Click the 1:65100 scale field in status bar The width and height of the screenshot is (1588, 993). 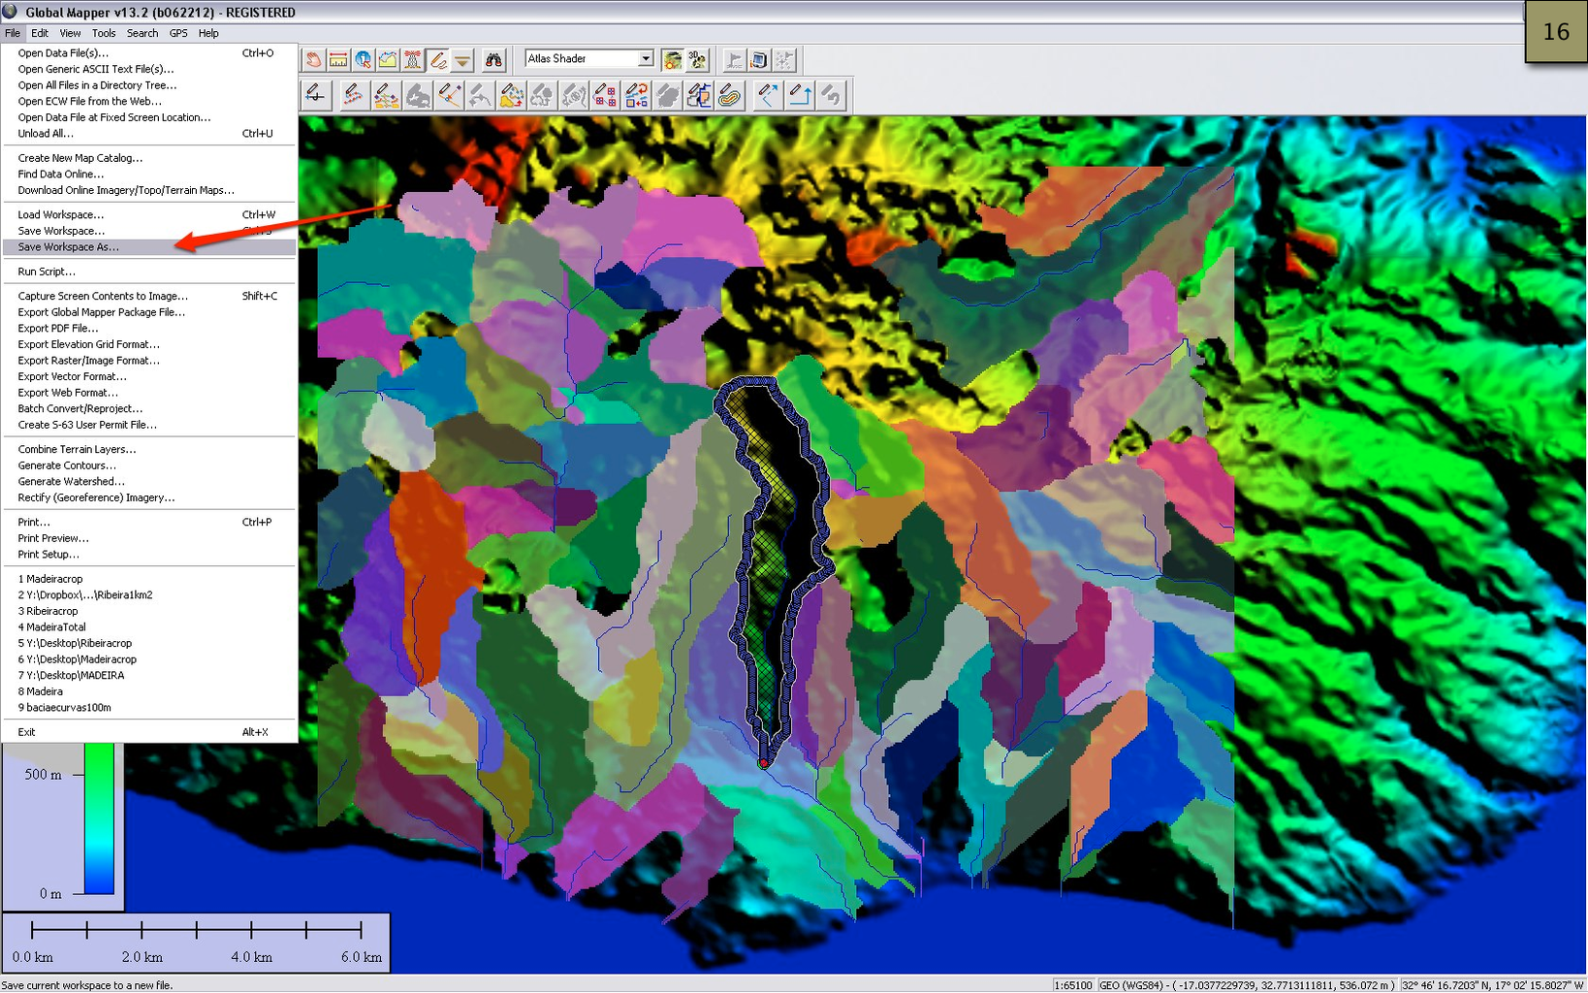coord(1069,984)
